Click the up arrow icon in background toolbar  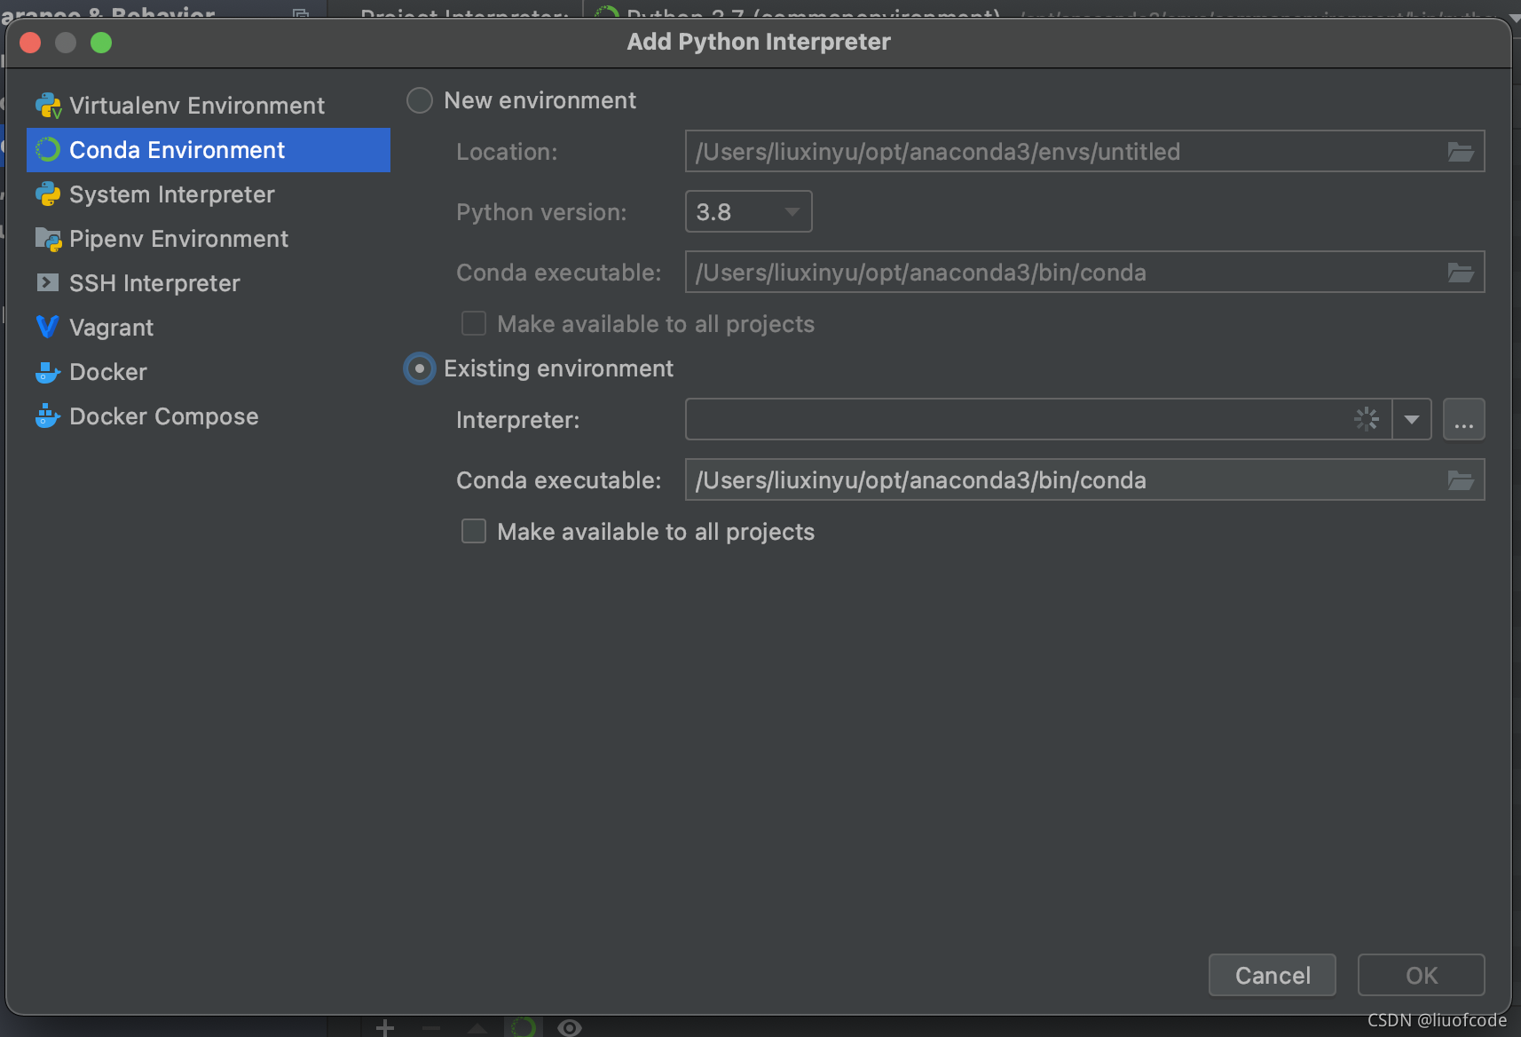click(477, 1028)
